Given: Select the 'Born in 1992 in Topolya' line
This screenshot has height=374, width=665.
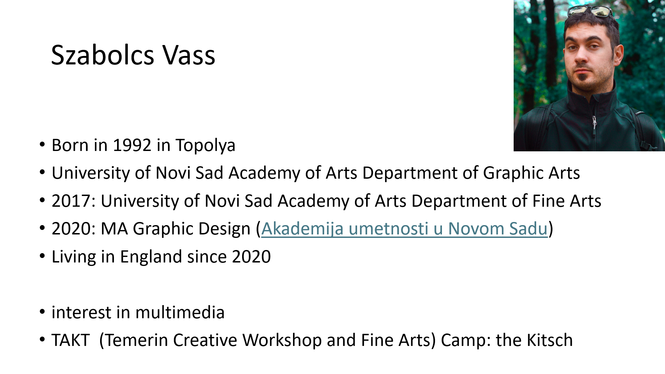Looking at the screenshot, I should (143, 145).
